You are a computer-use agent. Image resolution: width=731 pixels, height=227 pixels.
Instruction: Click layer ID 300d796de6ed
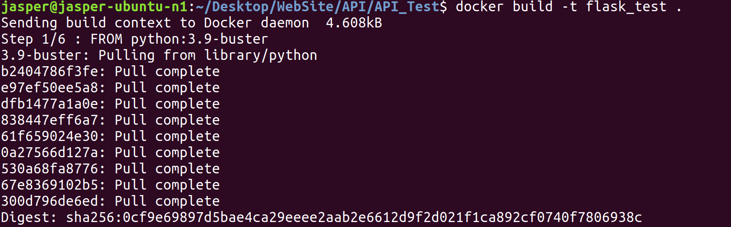click(x=49, y=201)
